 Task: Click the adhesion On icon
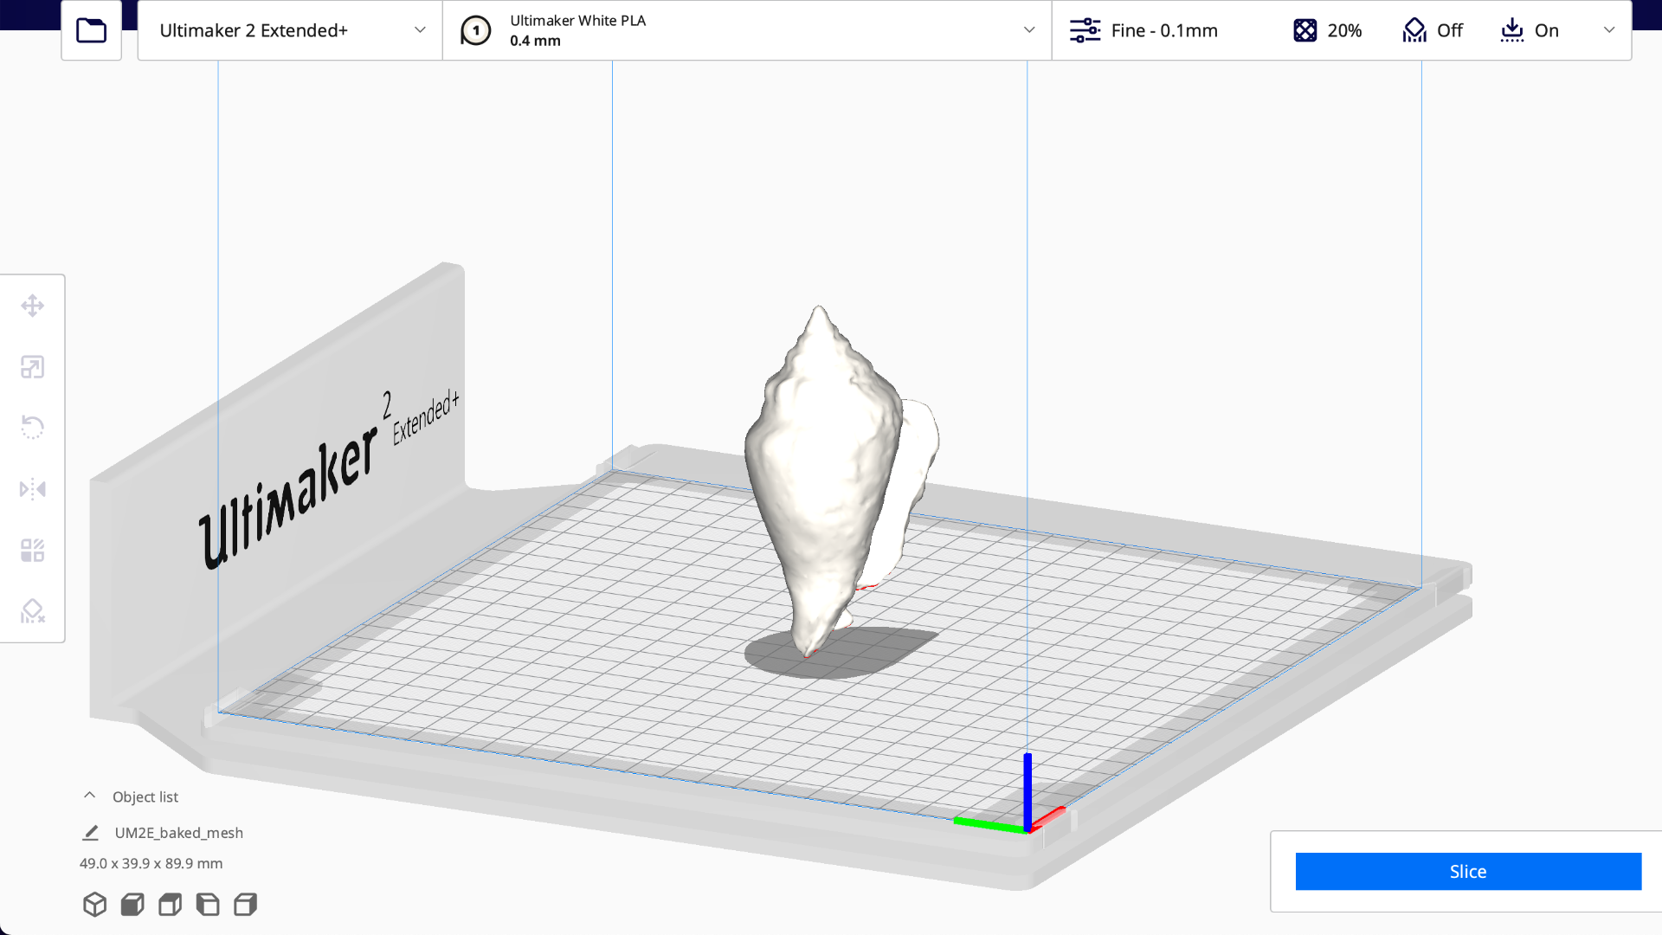(1512, 30)
